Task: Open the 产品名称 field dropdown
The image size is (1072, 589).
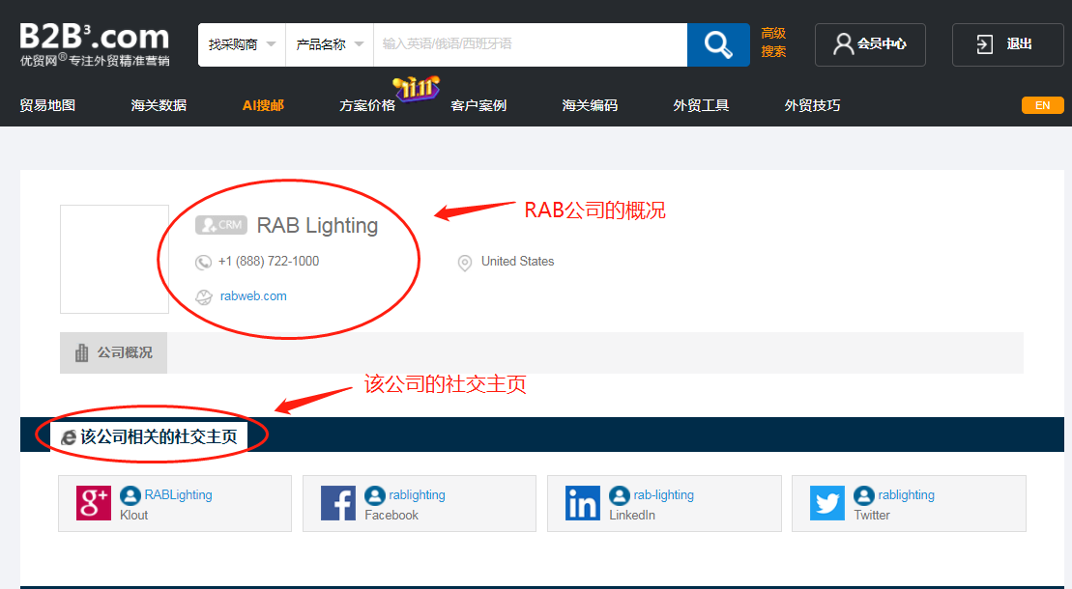Action: tap(330, 44)
